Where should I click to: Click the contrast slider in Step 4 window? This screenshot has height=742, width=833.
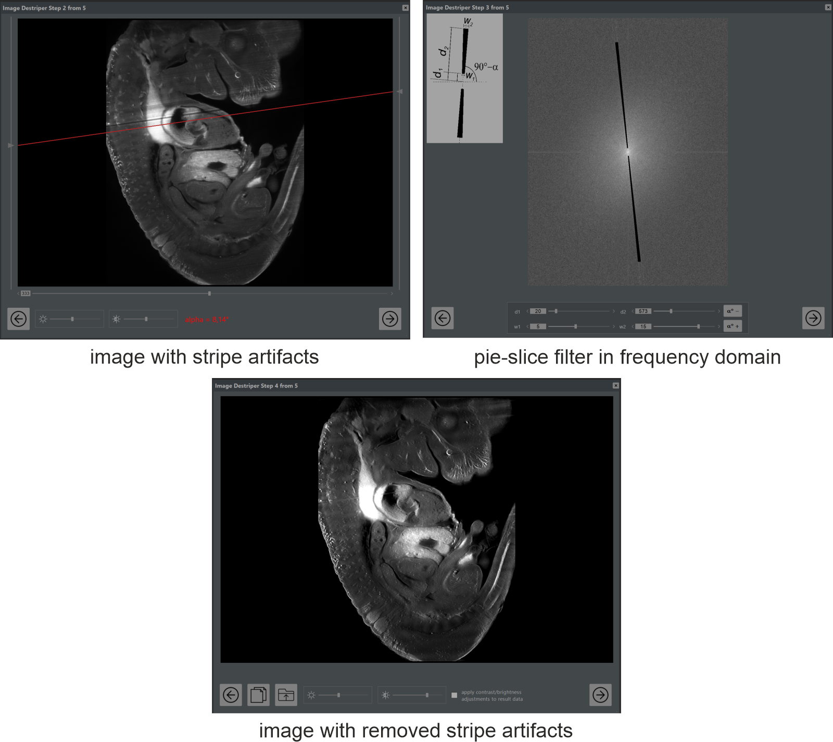pyautogui.click(x=427, y=695)
